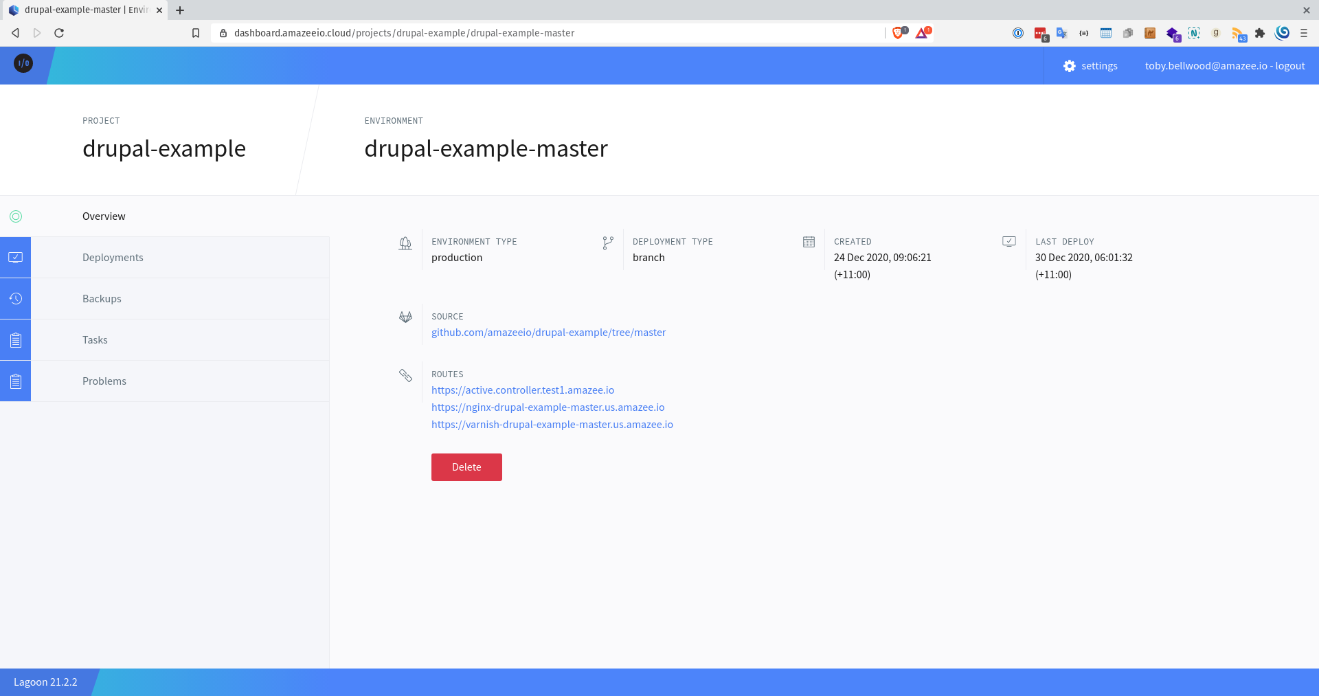Click the 'branch' deployment type value

[x=649, y=258]
